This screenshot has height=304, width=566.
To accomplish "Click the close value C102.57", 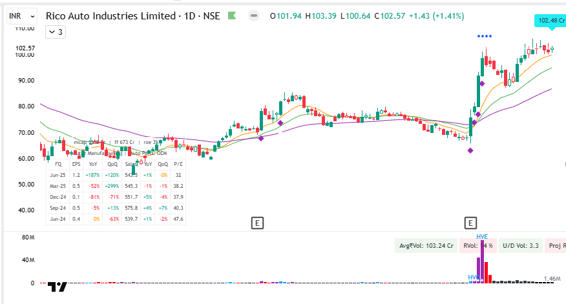I will pos(390,16).
